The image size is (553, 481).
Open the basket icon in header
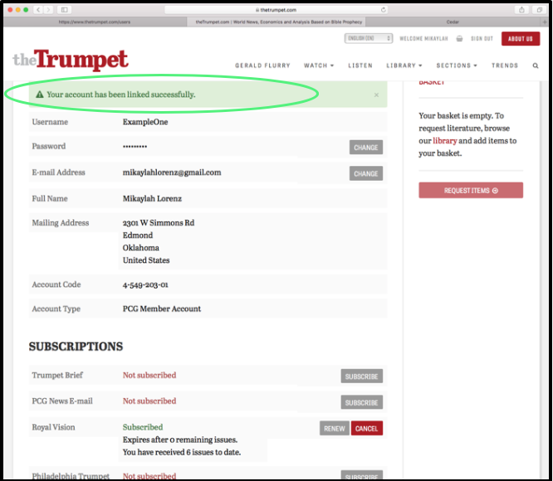[459, 38]
